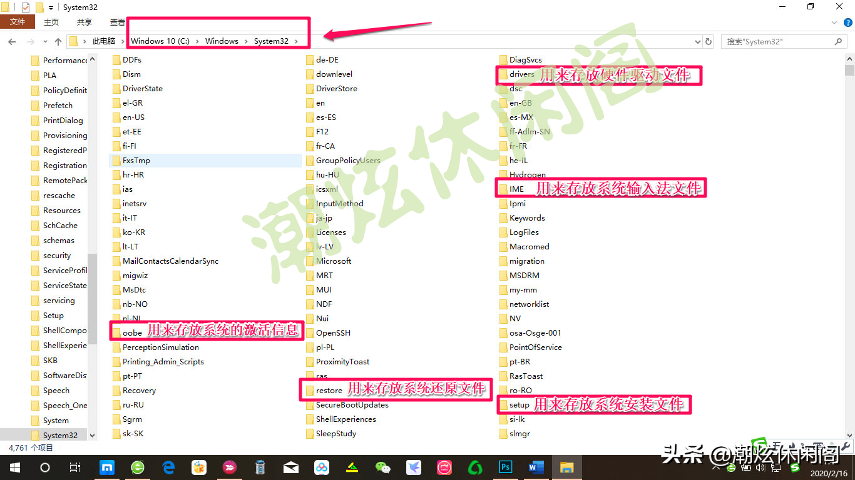The height and width of the screenshot is (480, 855).
Task: Switch to the 共享 ribbon tab
Action: [x=84, y=22]
